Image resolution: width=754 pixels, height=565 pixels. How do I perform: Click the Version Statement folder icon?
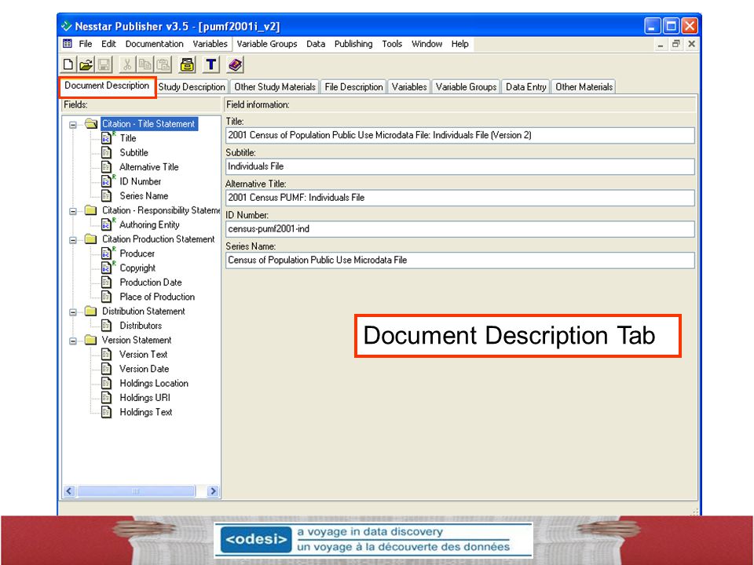tap(91, 340)
